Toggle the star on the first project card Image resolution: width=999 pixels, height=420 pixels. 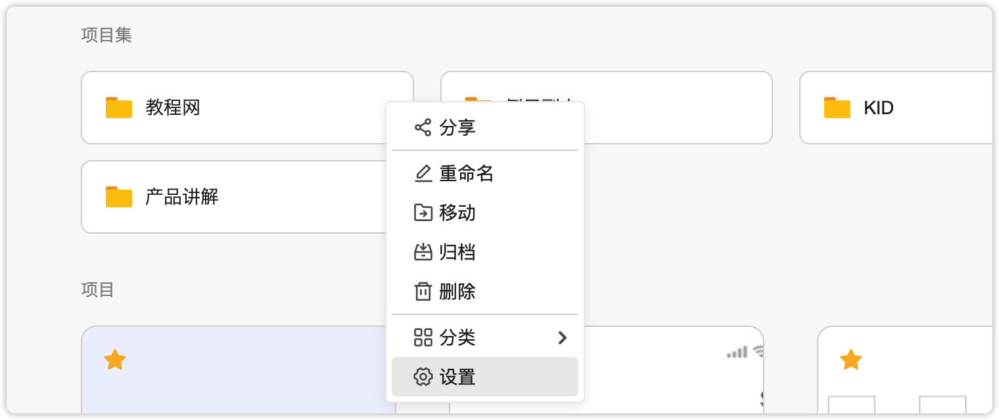(x=115, y=360)
